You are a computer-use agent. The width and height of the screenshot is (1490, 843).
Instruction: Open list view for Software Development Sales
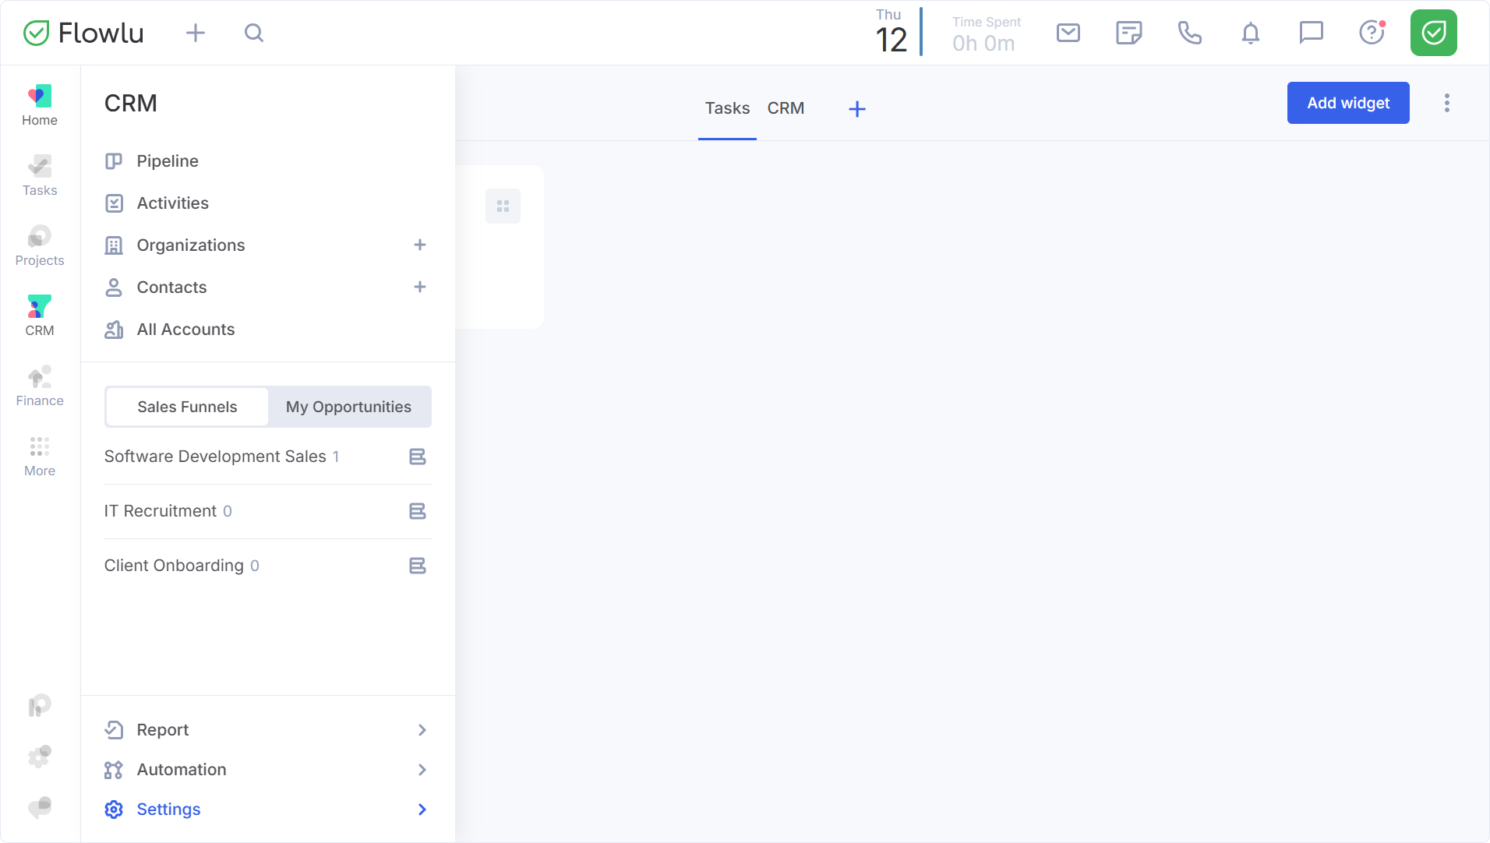pyautogui.click(x=418, y=457)
